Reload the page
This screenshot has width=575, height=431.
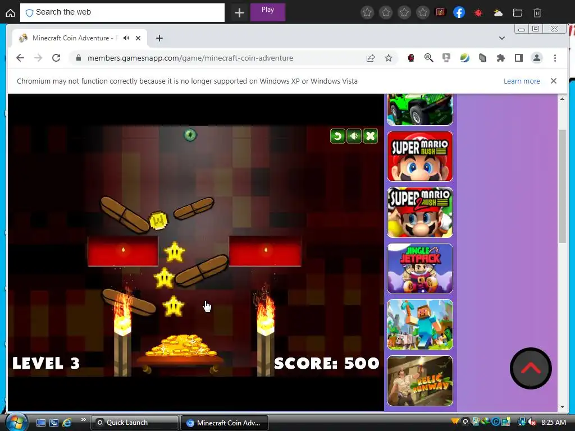pos(56,58)
